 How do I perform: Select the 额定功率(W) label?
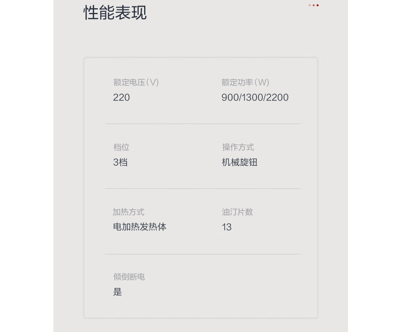[x=245, y=82]
